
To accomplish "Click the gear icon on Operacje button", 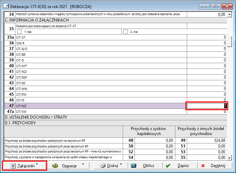I will click(x=55, y=166).
